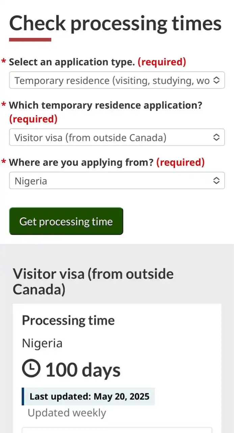Click the Nigeria text in results card
Screen dimensions: 234x433
(42, 343)
